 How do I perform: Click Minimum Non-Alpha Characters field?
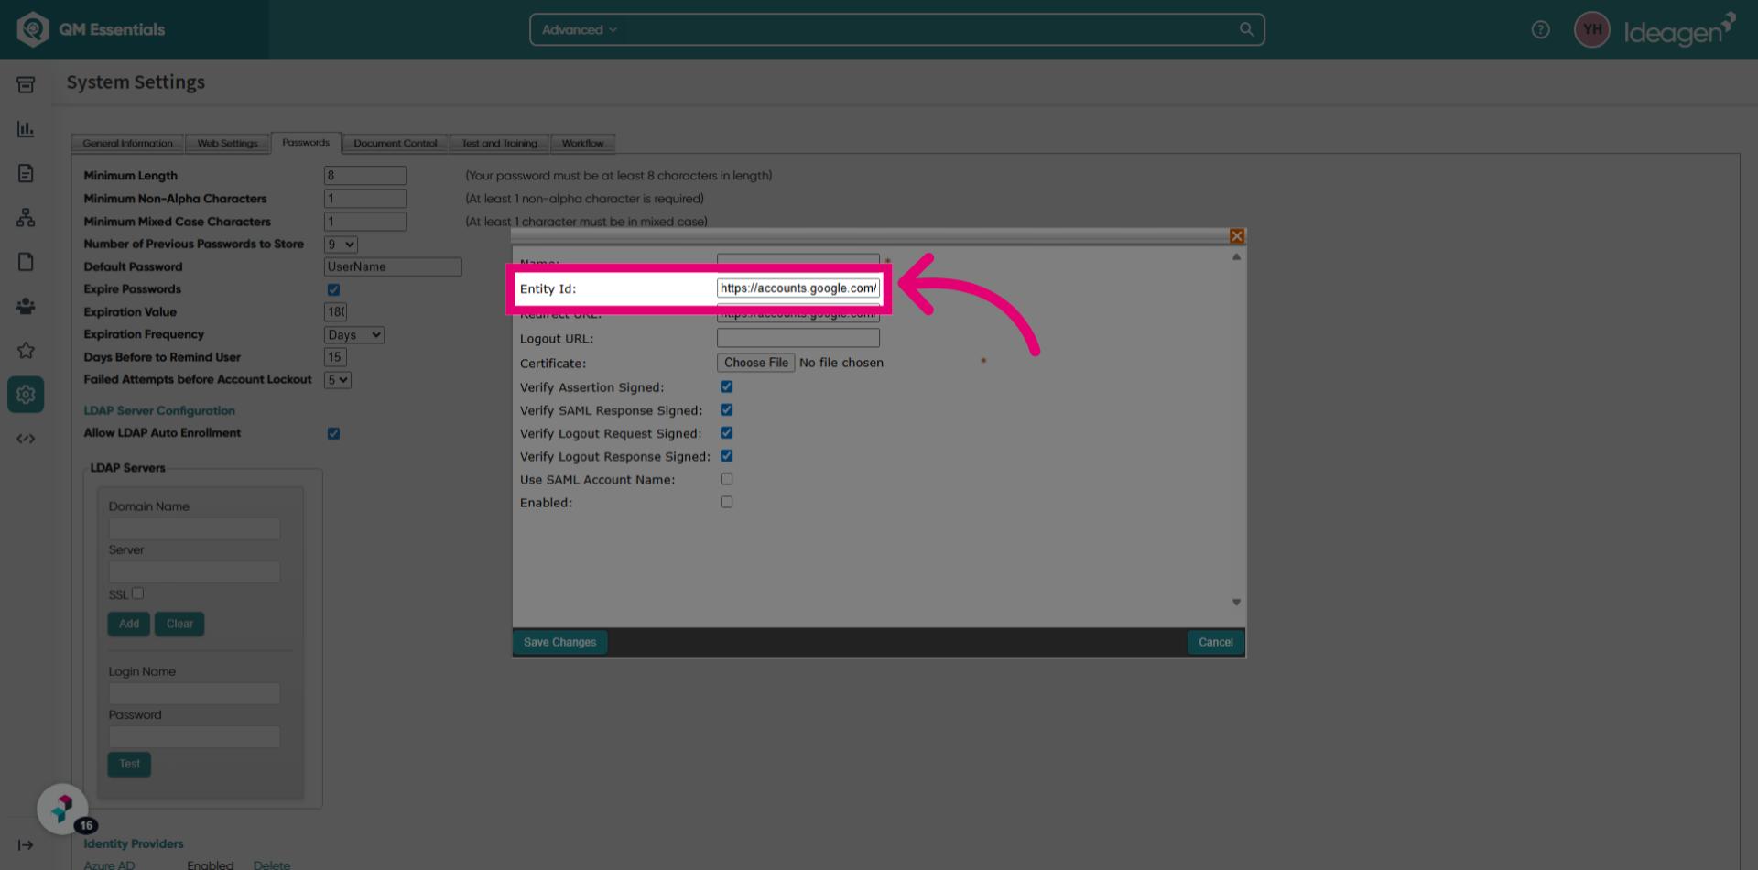[x=365, y=199]
